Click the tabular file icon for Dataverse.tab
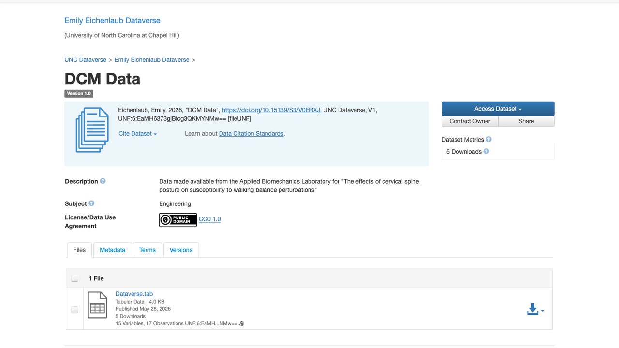Viewport: 619px width, 348px height. point(97,305)
